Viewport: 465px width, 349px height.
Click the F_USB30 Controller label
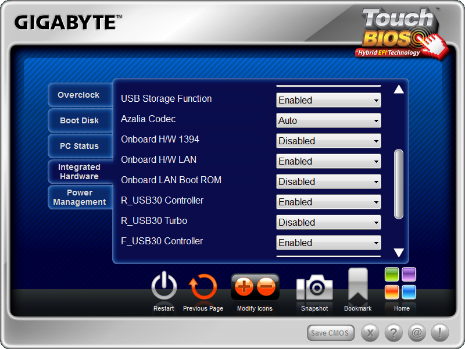162,241
